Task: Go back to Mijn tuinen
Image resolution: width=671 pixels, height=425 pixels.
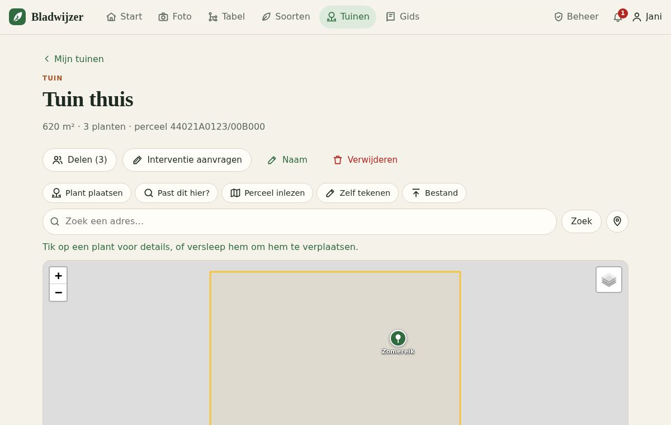Action: pos(73,59)
